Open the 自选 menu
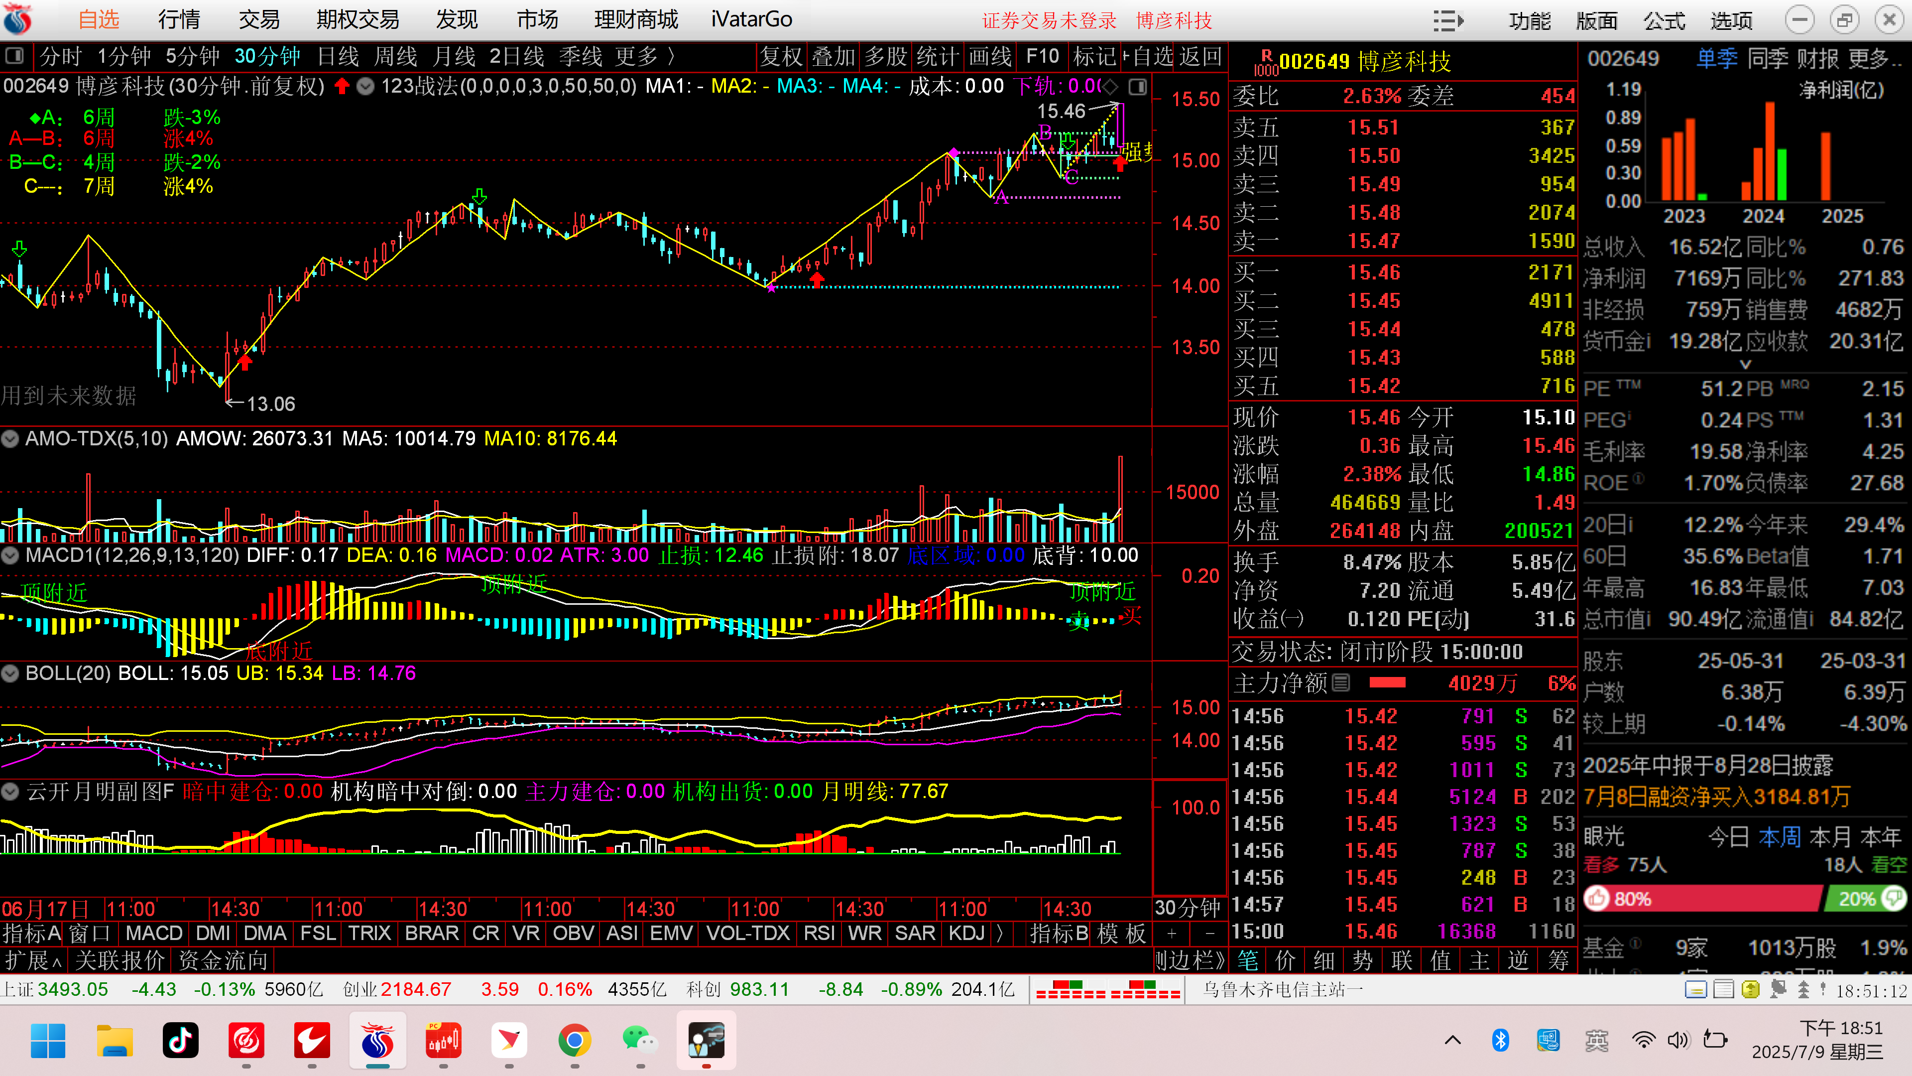This screenshot has width=1912, height=1076. 99,20
